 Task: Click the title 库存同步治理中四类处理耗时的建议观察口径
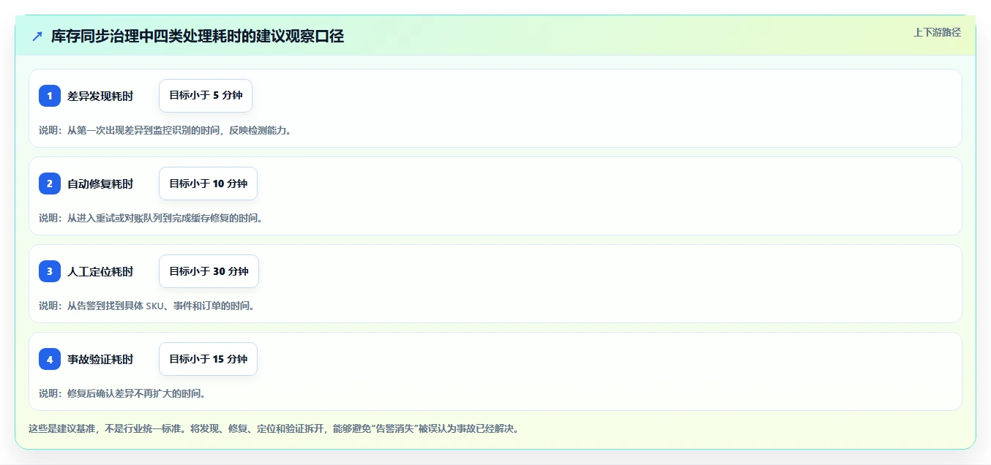[198, 36]
